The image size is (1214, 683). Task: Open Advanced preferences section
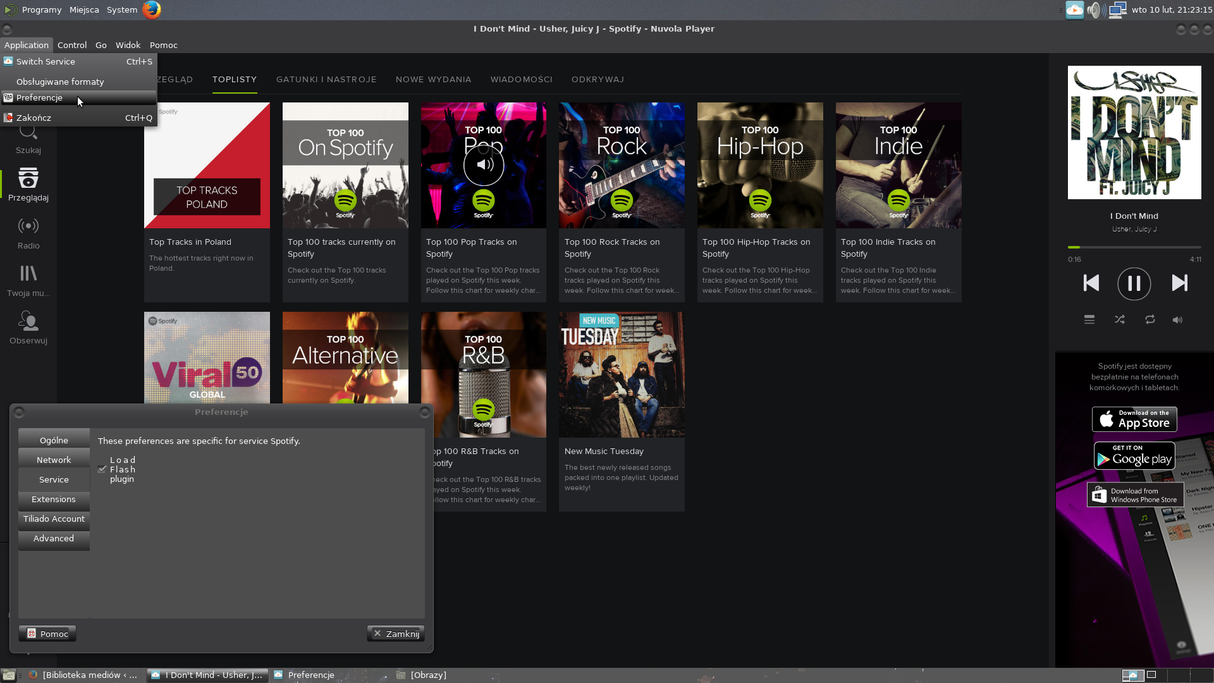coord(54,538)
